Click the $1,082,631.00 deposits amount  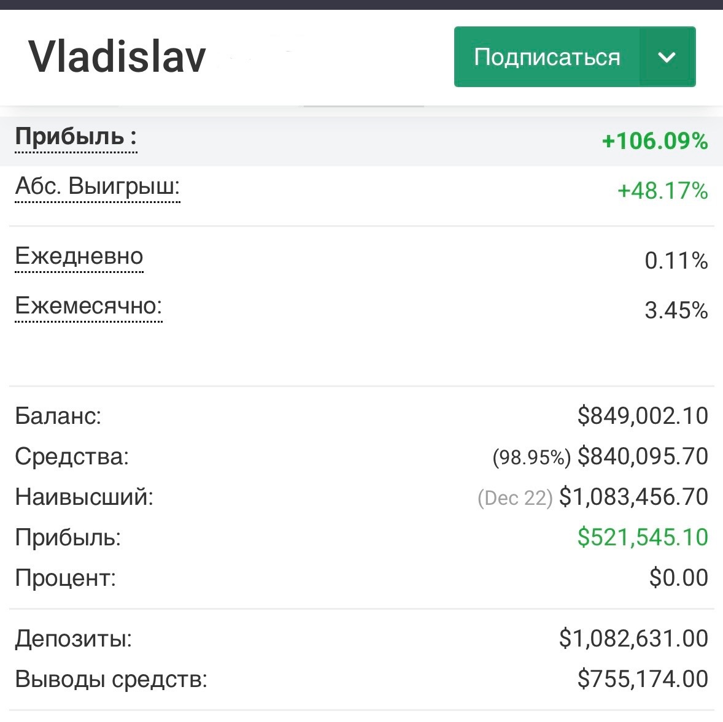(x=633, y=639)
